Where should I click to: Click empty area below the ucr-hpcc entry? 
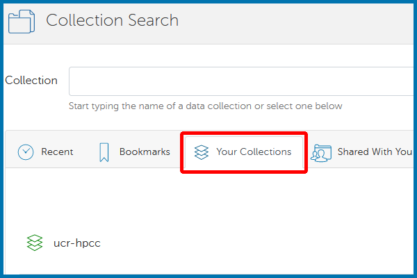point(208,266)
